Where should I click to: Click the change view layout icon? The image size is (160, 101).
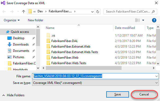click(137, 20)
